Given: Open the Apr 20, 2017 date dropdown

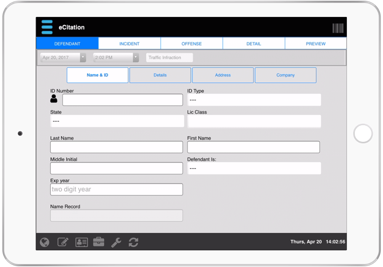Looking at the screenshot, I should (63, 57).
